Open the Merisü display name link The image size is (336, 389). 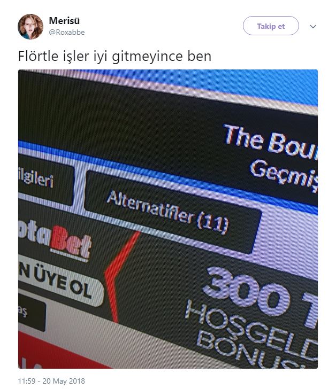(x=64, y=21)
